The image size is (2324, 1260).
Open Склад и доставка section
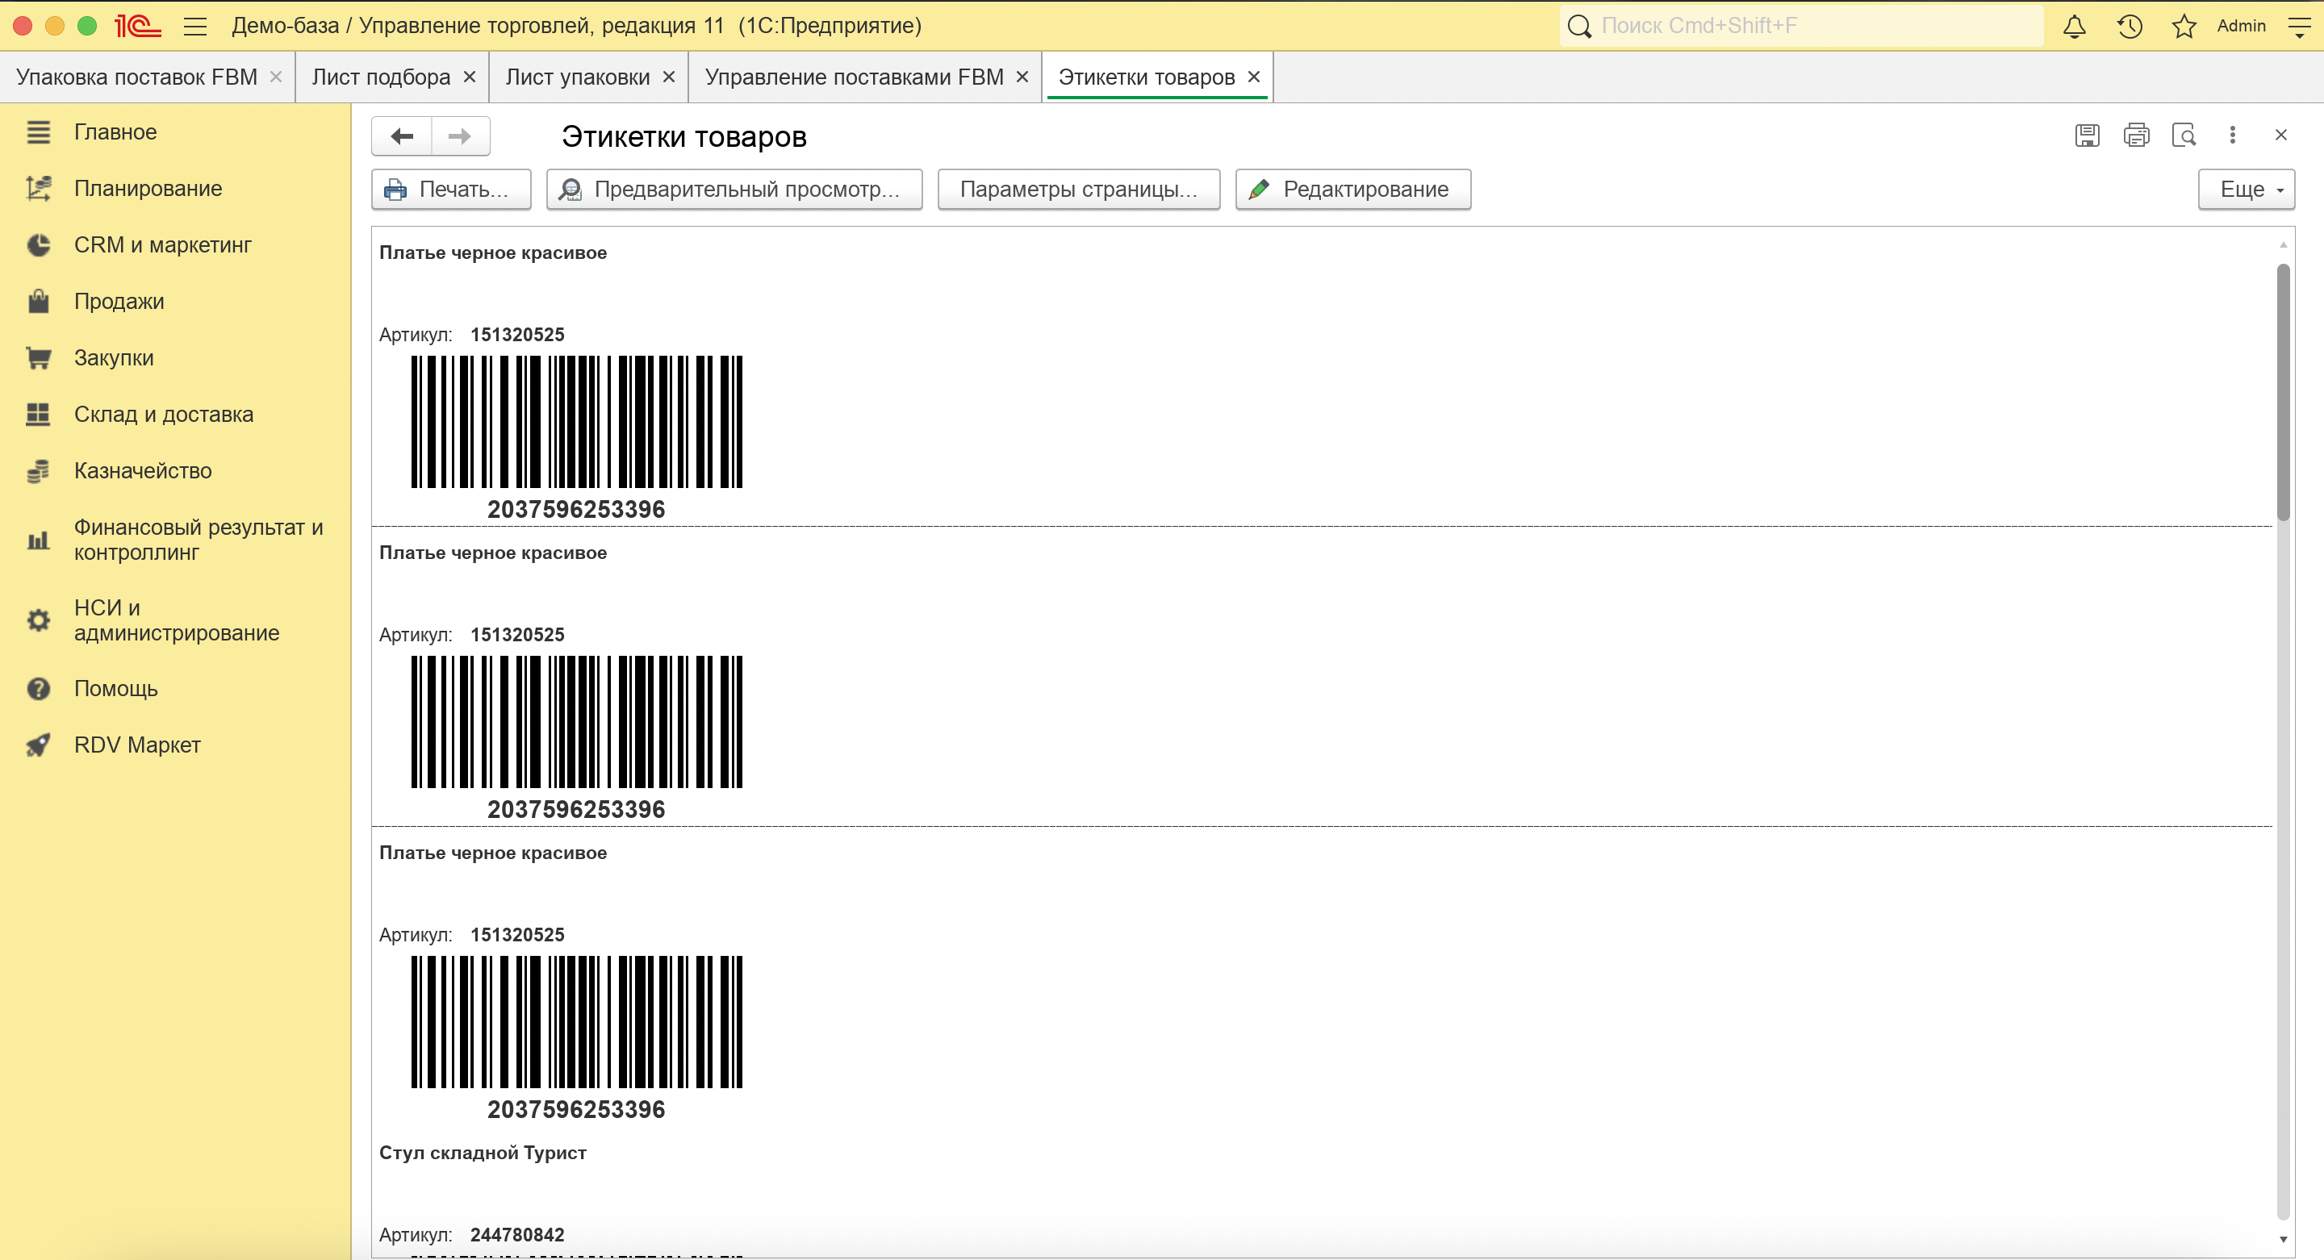coord(163,415)
